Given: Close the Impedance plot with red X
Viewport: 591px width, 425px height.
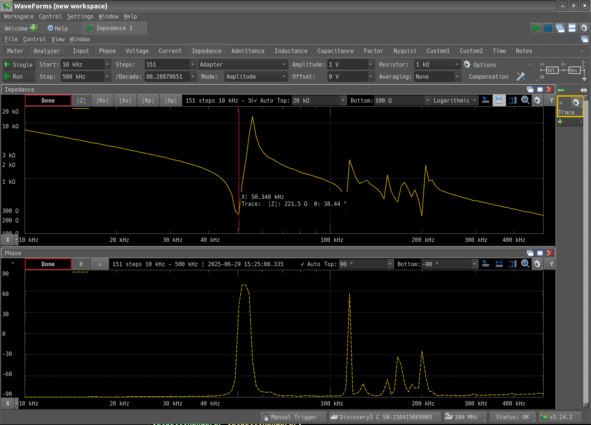Looking at the screenshot, I should tap(549, 89).
